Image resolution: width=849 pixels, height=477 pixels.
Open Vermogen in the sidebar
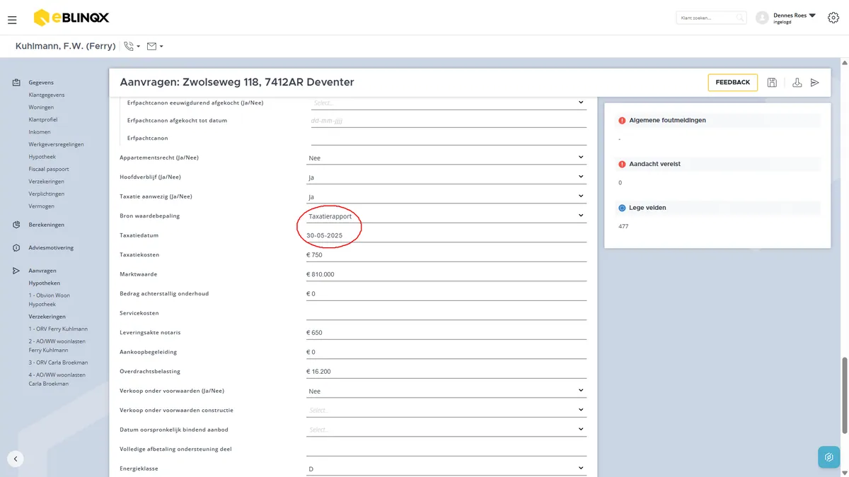point(42,206)
